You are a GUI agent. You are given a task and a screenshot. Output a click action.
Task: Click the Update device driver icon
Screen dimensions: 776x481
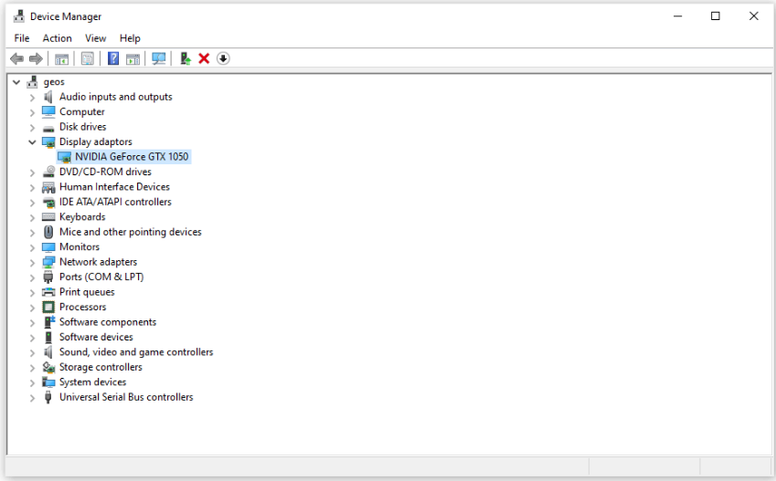(x=186, y=58)
